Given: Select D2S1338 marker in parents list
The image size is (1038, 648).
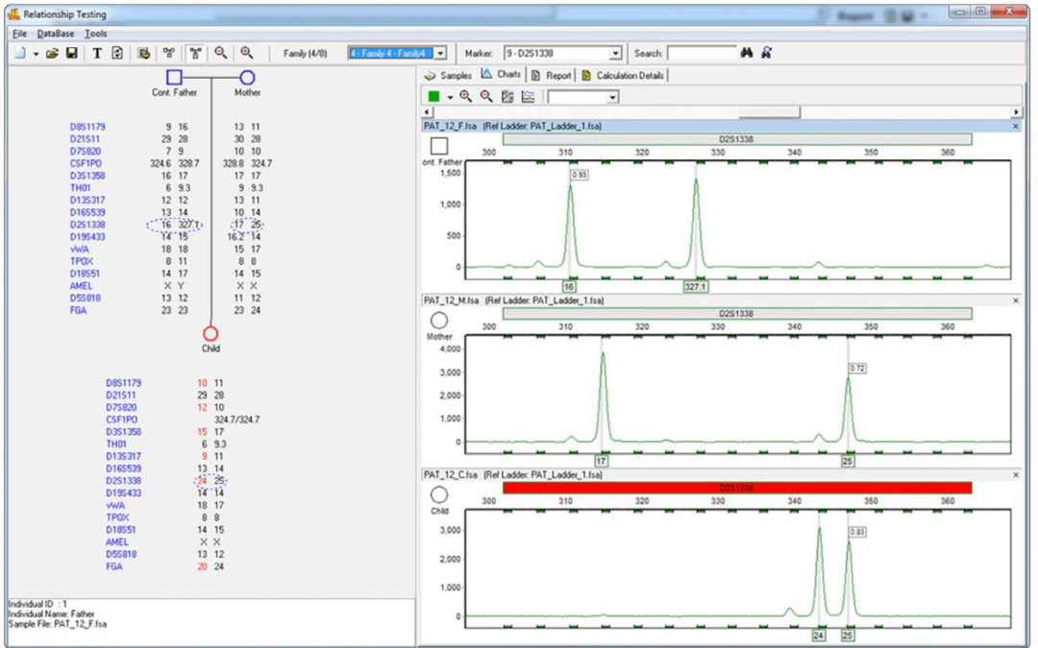Looking at the screenshot, I should pyautogui.click(x=87, y=224).
